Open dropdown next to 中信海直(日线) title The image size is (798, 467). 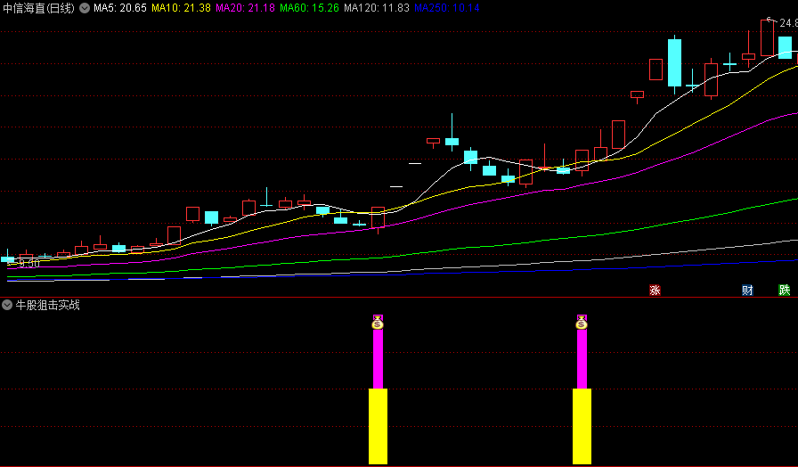(85, 8)
